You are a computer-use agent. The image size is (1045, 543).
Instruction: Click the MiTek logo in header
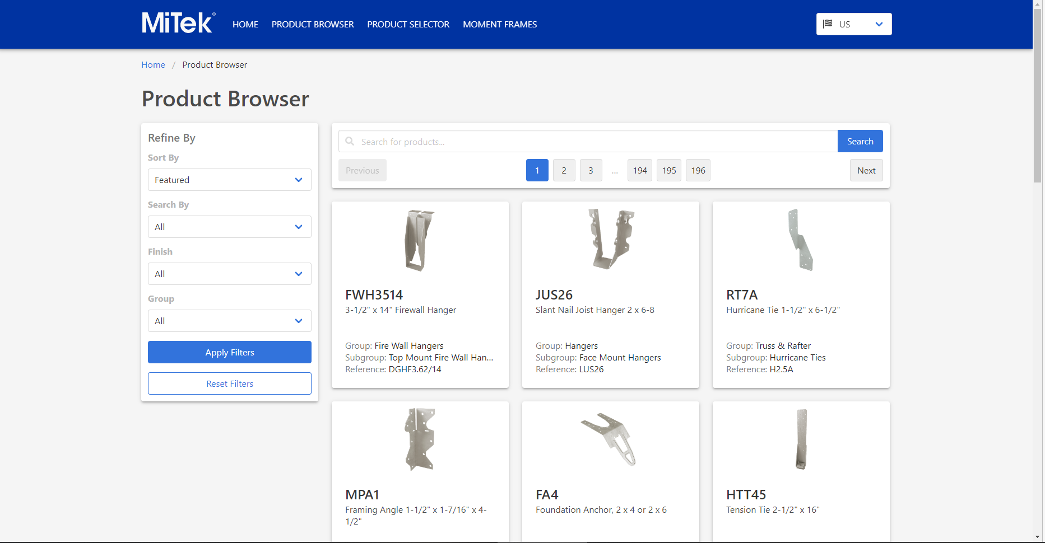point(178,24)
